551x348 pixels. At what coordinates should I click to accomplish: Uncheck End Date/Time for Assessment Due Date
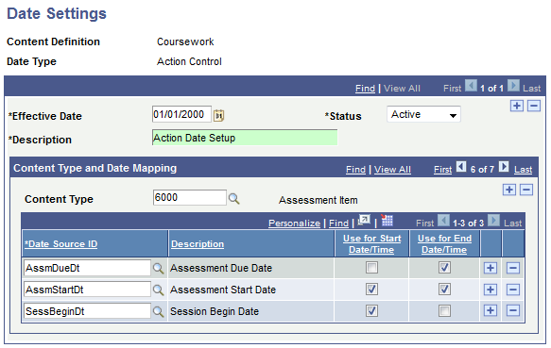[x=444, y=268]
